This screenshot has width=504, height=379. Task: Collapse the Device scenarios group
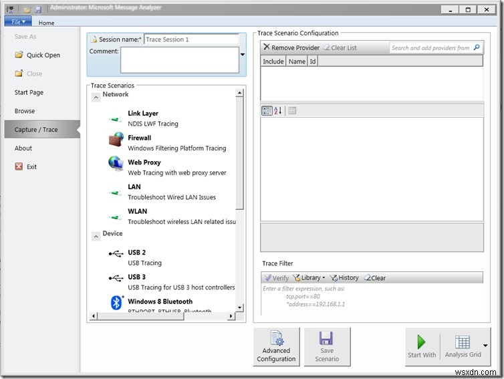click(96, 237)
